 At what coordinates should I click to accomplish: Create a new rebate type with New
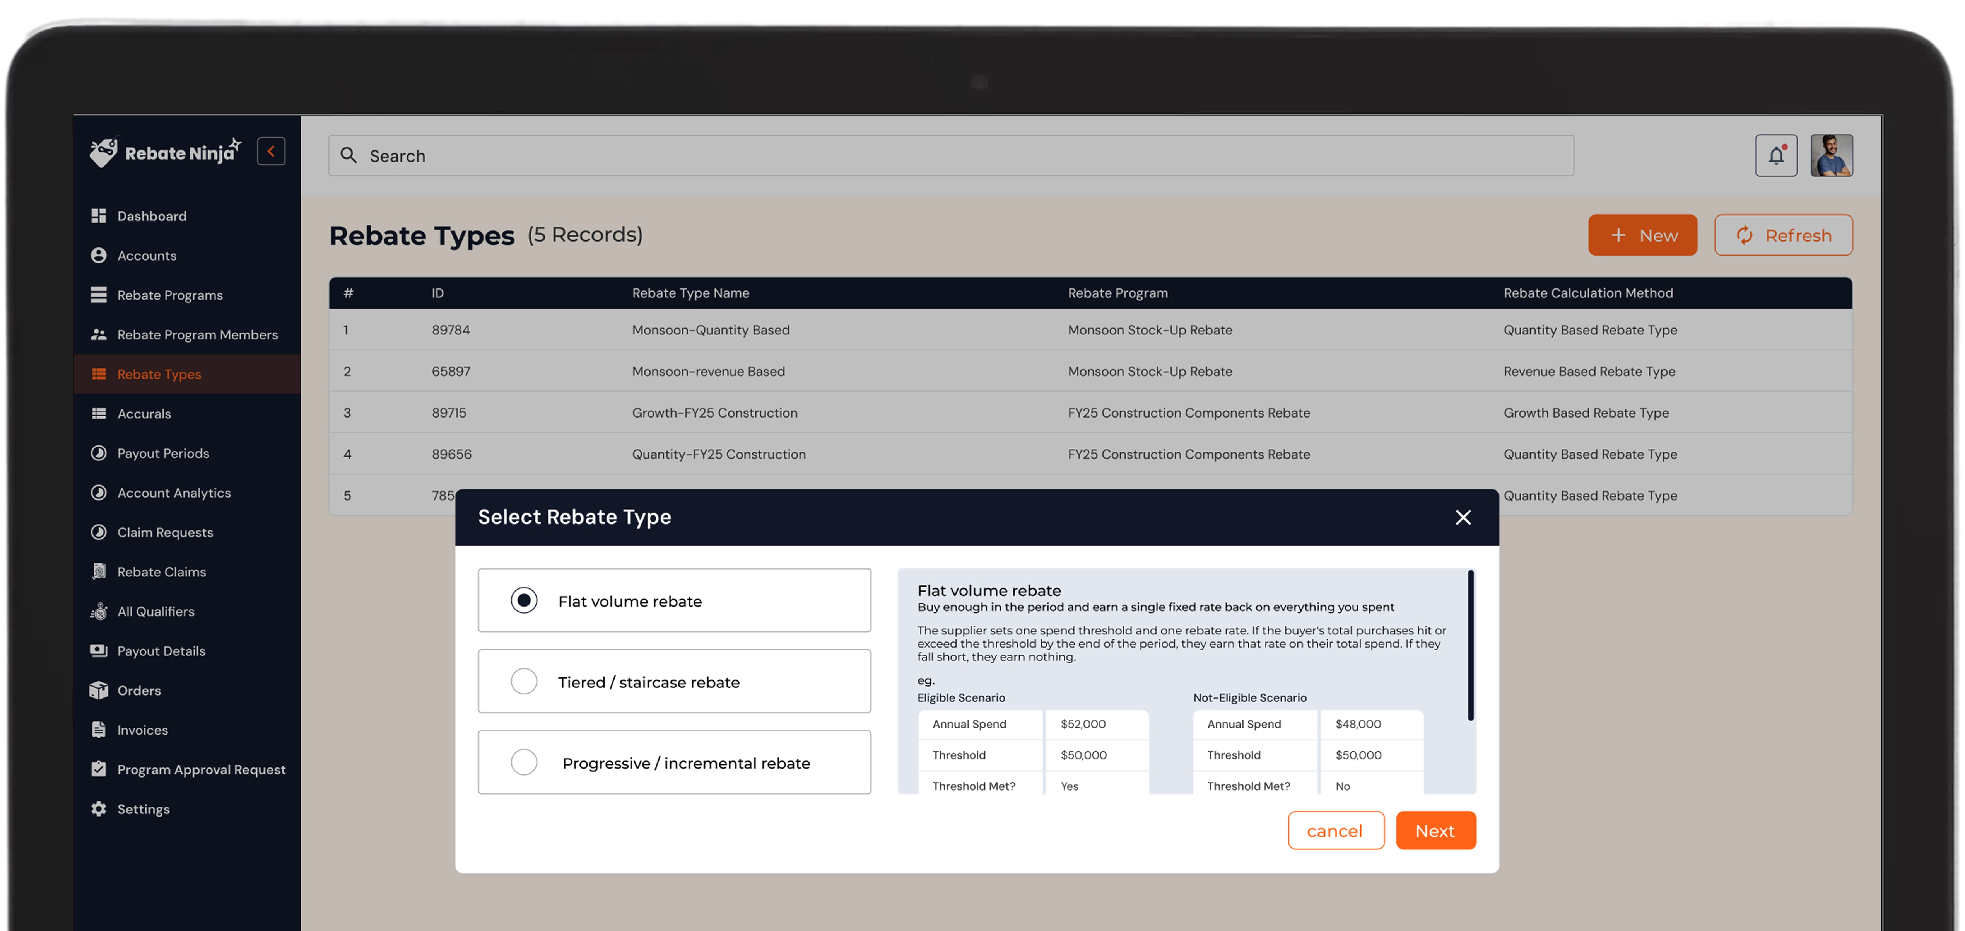tap(1642, 235)
